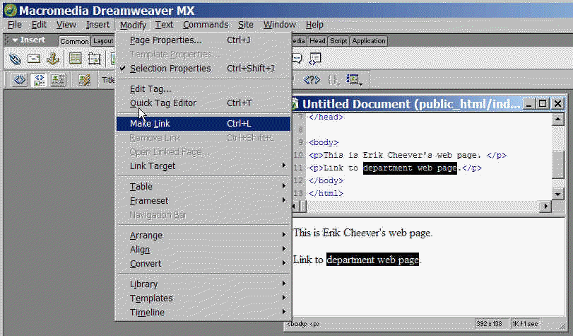Click the Dreamweaver application icon in title bar
This screenshot has height=336, width=573.
pyautogui.click(x=10, y=10)
